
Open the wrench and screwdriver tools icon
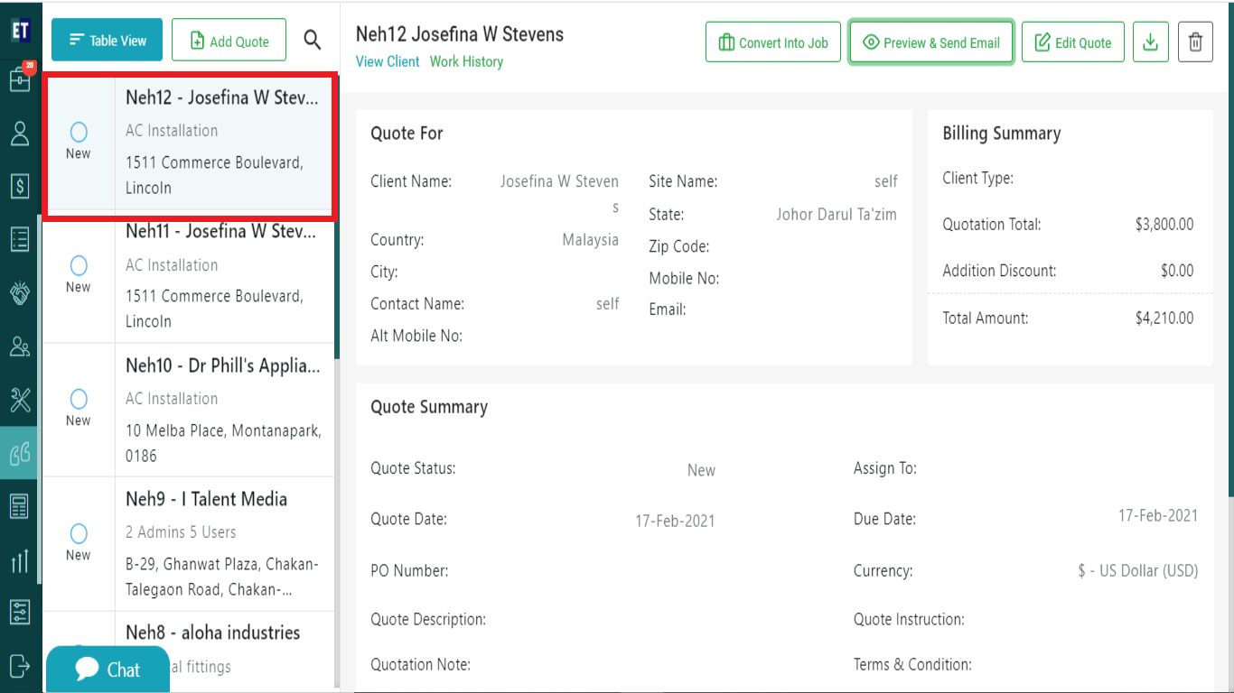pyautogui.click(x=20, y=399)
